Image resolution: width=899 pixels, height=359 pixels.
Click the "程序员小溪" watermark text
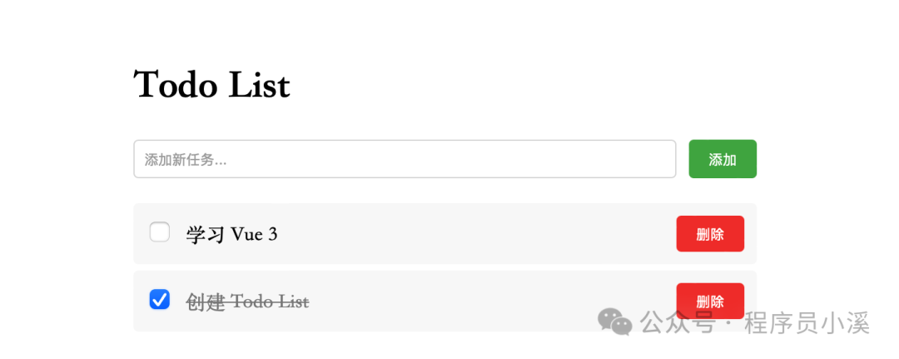tap(807, 322)
